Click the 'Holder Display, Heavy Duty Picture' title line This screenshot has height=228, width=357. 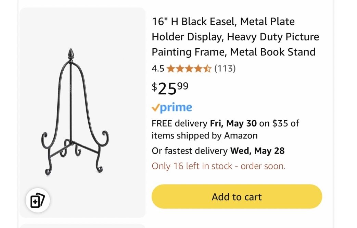(x=235, y=37)
